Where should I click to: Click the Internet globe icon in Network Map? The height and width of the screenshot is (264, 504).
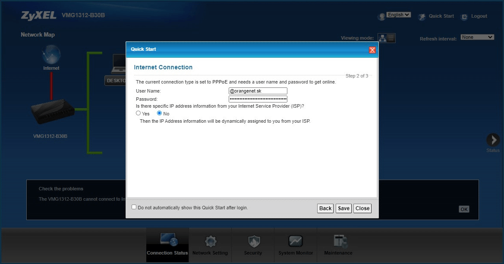pyautogui.click(x=51, y=55)
